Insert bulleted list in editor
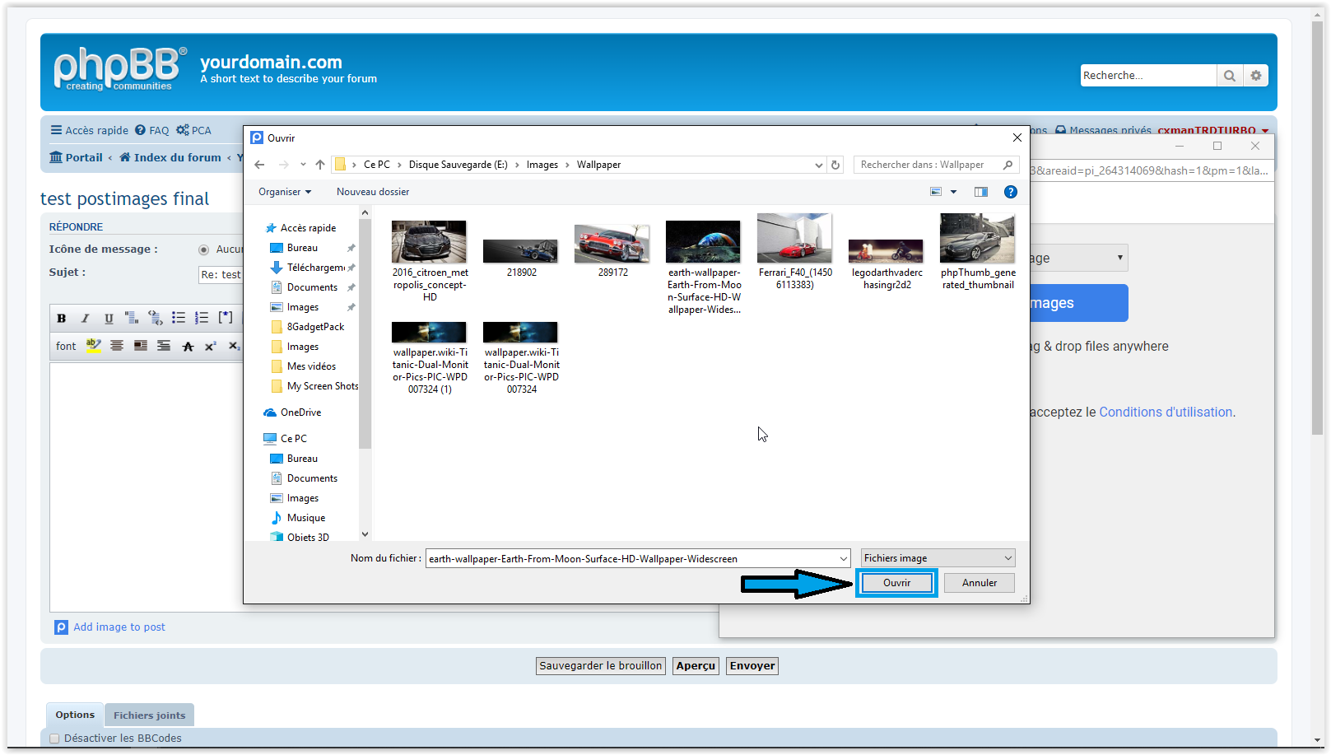This screenshot has height=755, width=1331. coord(178,318)
